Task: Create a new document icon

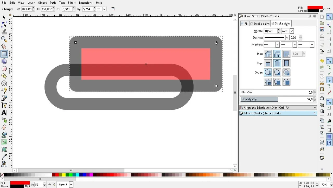Action: pyautogui.click(x=322, y=17)
